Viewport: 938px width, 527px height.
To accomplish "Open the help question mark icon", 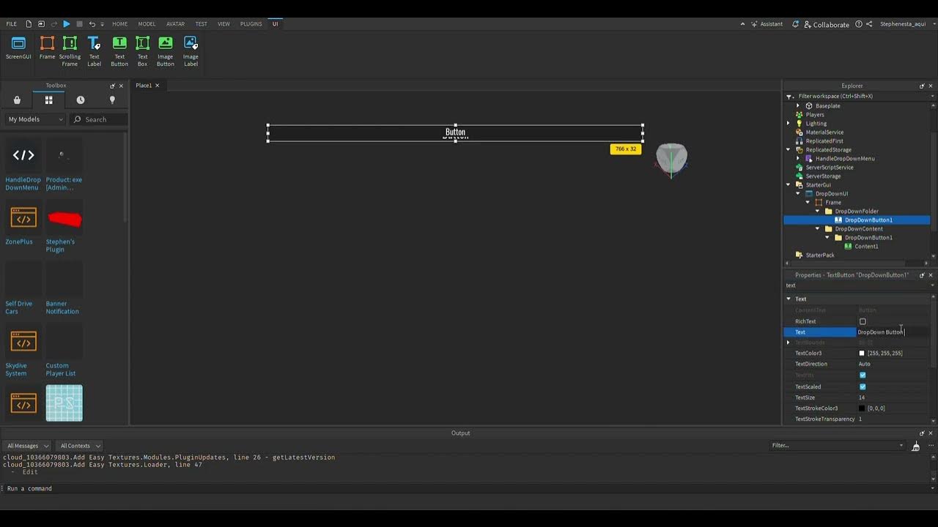I will pyautogui.click(x=859, y=24).
